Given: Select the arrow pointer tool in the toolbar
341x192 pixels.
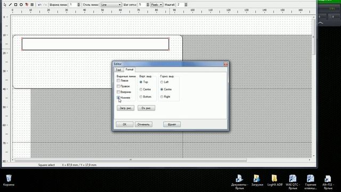Looking at the screenshot, I should pos(5,5).
